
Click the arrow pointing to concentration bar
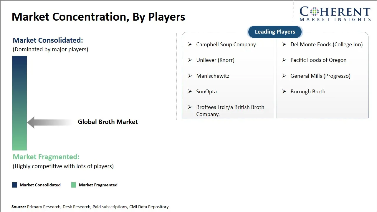point(49,122)
